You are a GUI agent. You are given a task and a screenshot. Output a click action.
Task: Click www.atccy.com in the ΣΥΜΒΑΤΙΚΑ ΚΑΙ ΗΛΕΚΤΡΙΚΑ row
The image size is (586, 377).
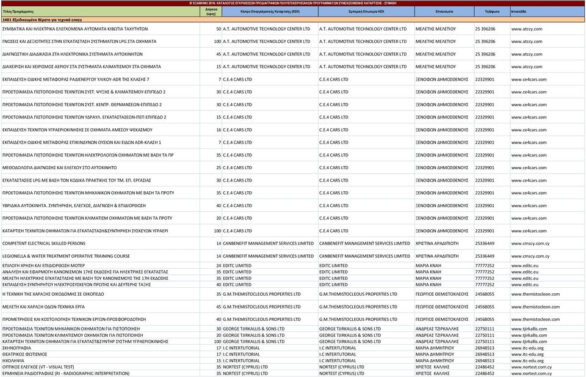(527, 29)
